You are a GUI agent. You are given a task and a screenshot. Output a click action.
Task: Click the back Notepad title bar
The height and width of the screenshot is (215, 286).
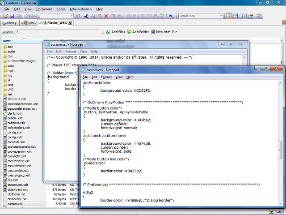(131, 44)
